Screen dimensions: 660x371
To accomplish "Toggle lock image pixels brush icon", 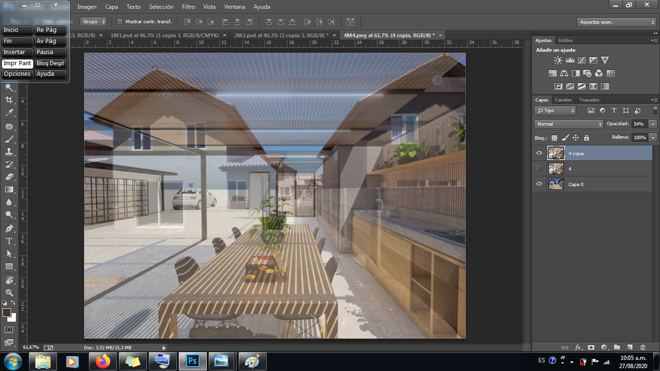I will point(565,138).
